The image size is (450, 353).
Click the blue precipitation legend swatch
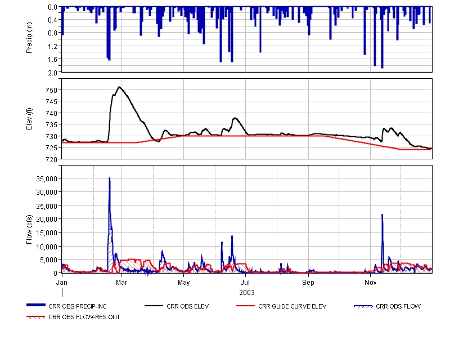pyautogui.click(x=36, y=305)
